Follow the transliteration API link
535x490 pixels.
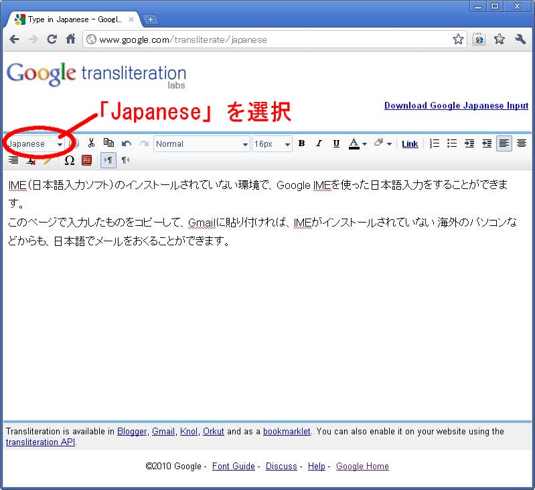(x=40, y=442)
